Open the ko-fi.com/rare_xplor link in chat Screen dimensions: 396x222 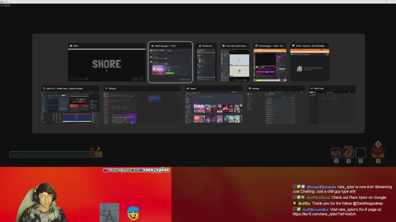tap(324, 214)
